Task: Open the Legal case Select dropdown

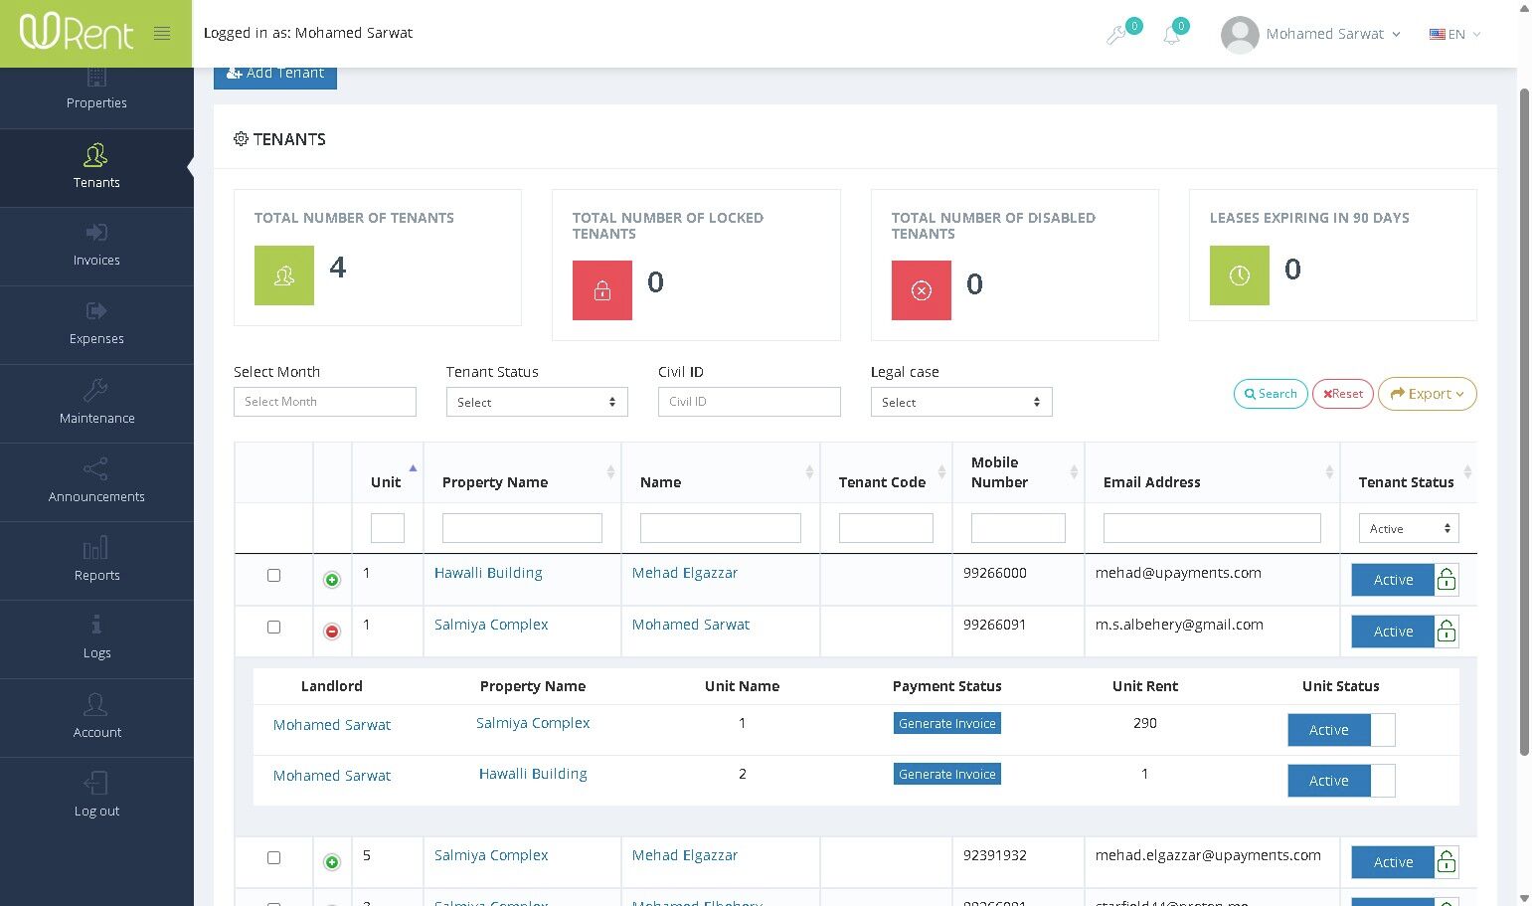Action: (960, 402)
